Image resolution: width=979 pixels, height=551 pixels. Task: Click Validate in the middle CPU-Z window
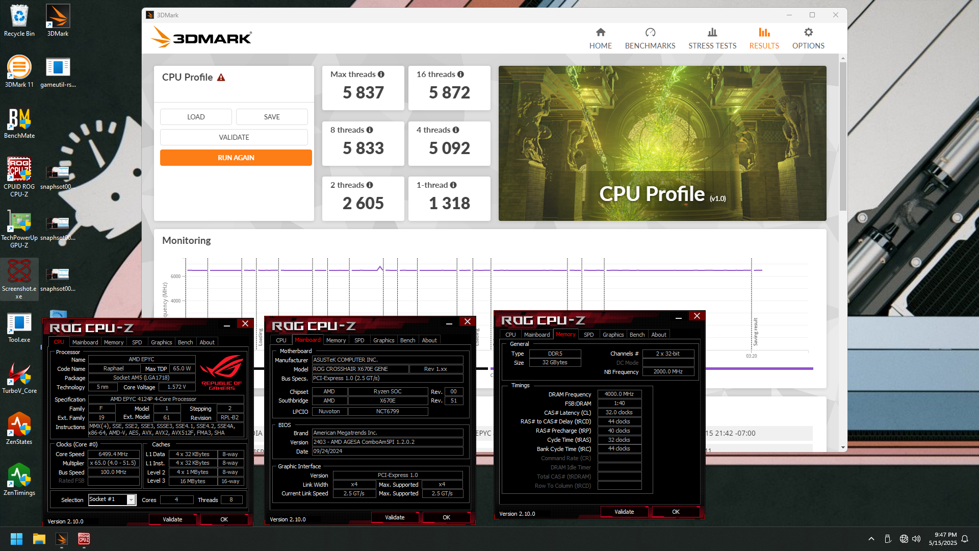[395, 517]
